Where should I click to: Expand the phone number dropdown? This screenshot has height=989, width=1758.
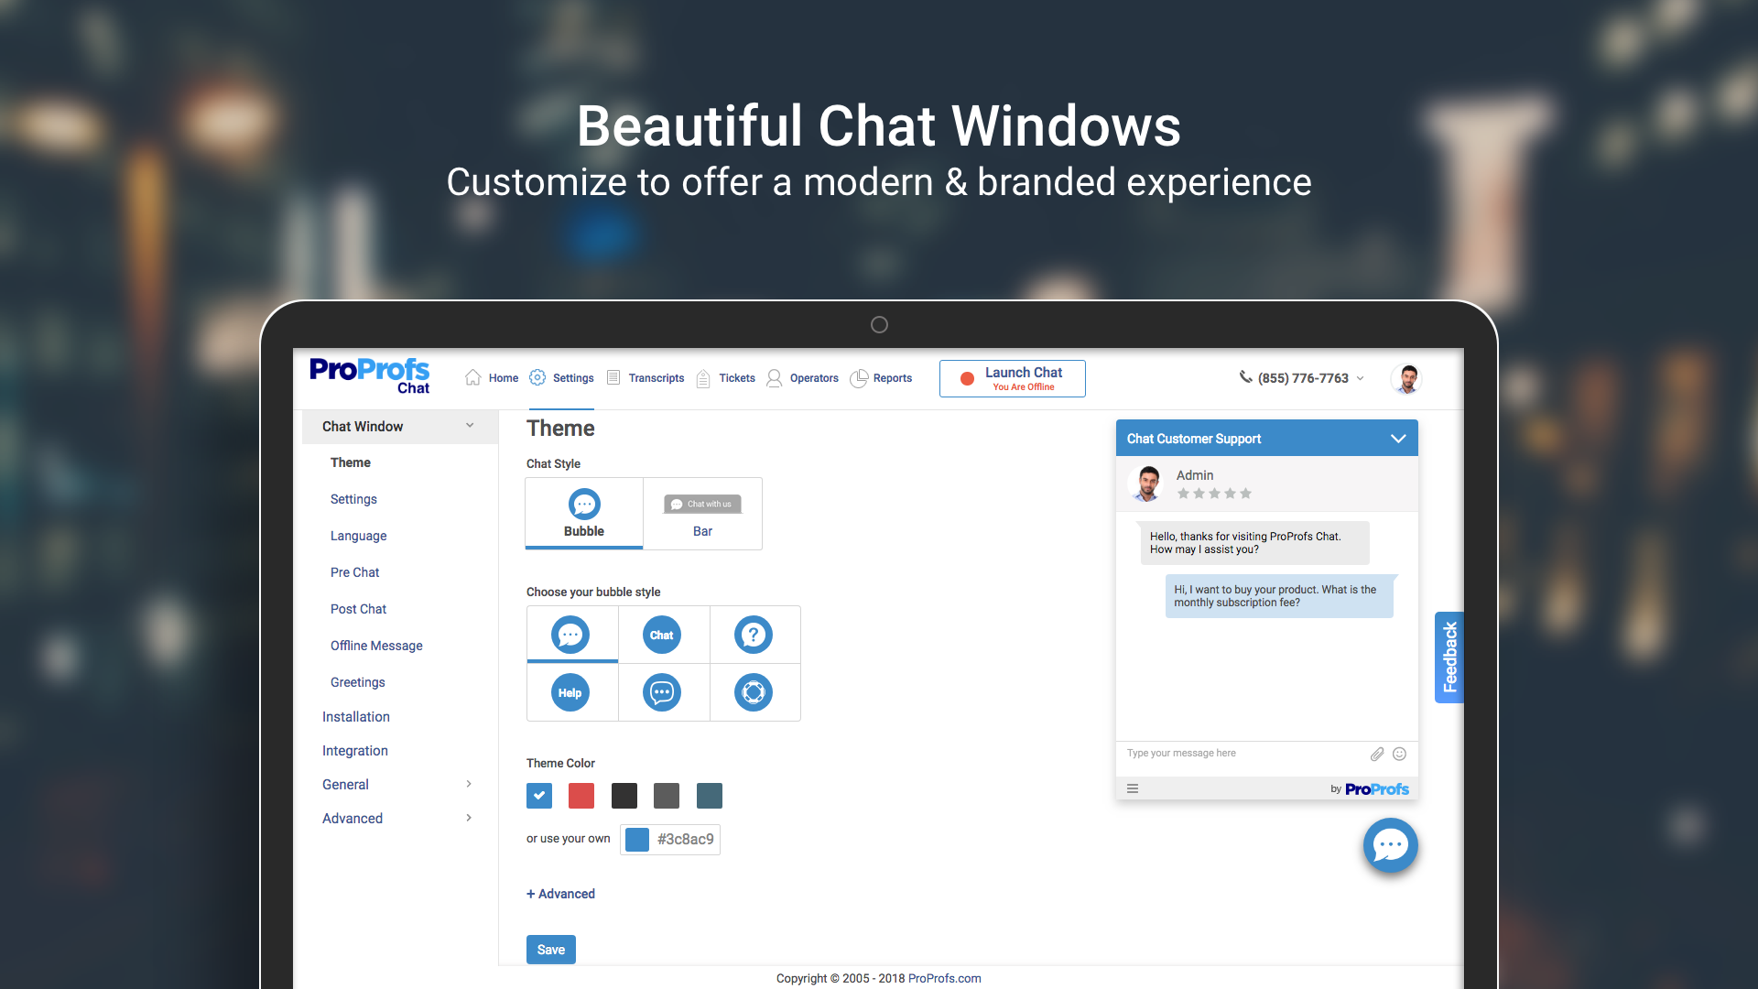point(1362,378)
